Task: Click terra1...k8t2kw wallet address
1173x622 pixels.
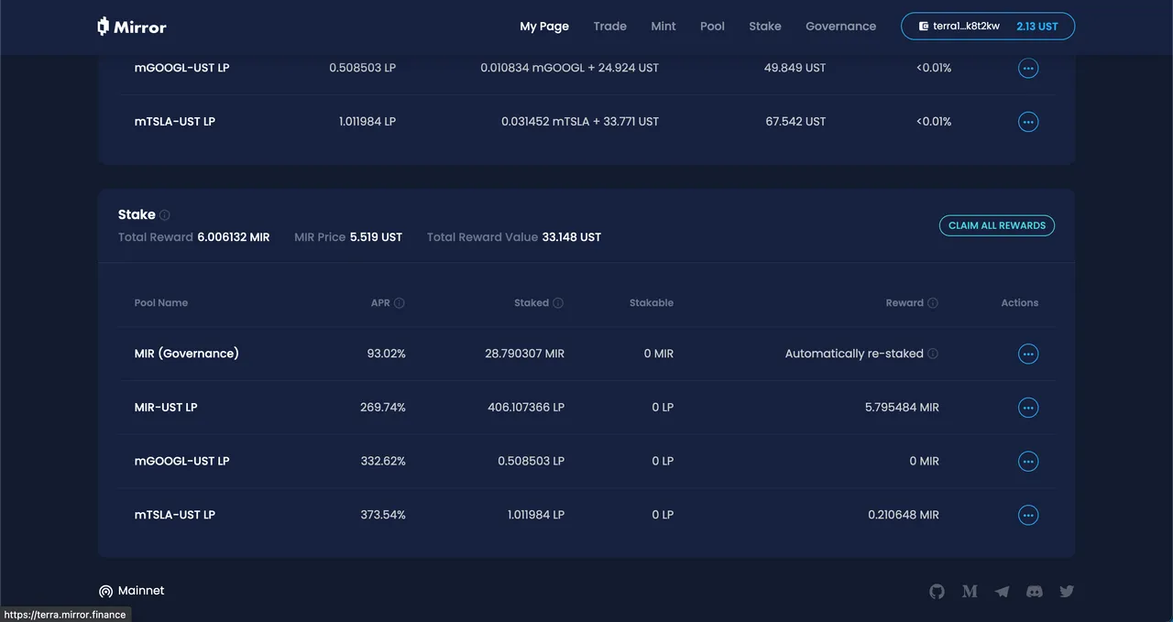Action: point(966,27)
